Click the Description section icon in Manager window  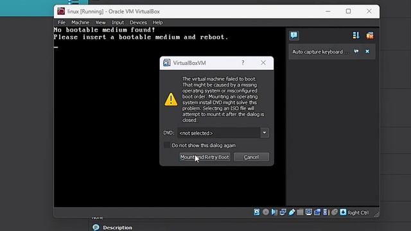96,227
